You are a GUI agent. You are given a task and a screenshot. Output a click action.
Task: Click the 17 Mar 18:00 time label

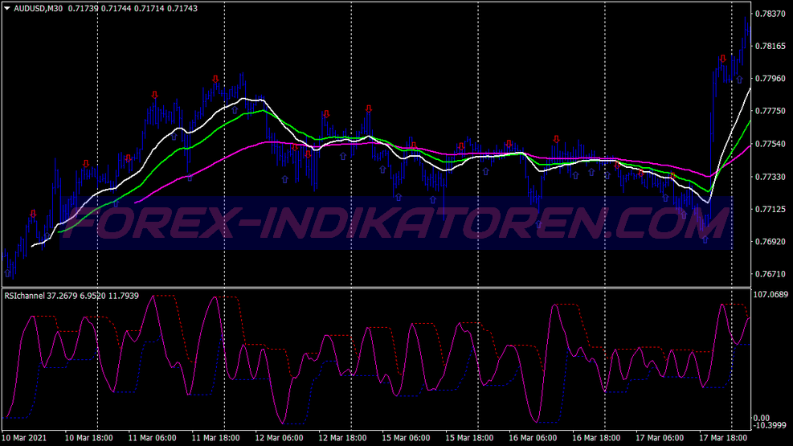tap(723, 438)
